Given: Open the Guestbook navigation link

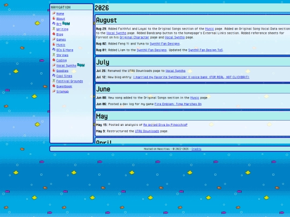Looking at the screenshot, I should pyautogui.click(x=64, y=86).
